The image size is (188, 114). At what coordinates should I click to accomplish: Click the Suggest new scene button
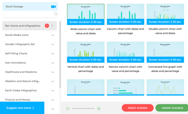(x=22, y=108)
